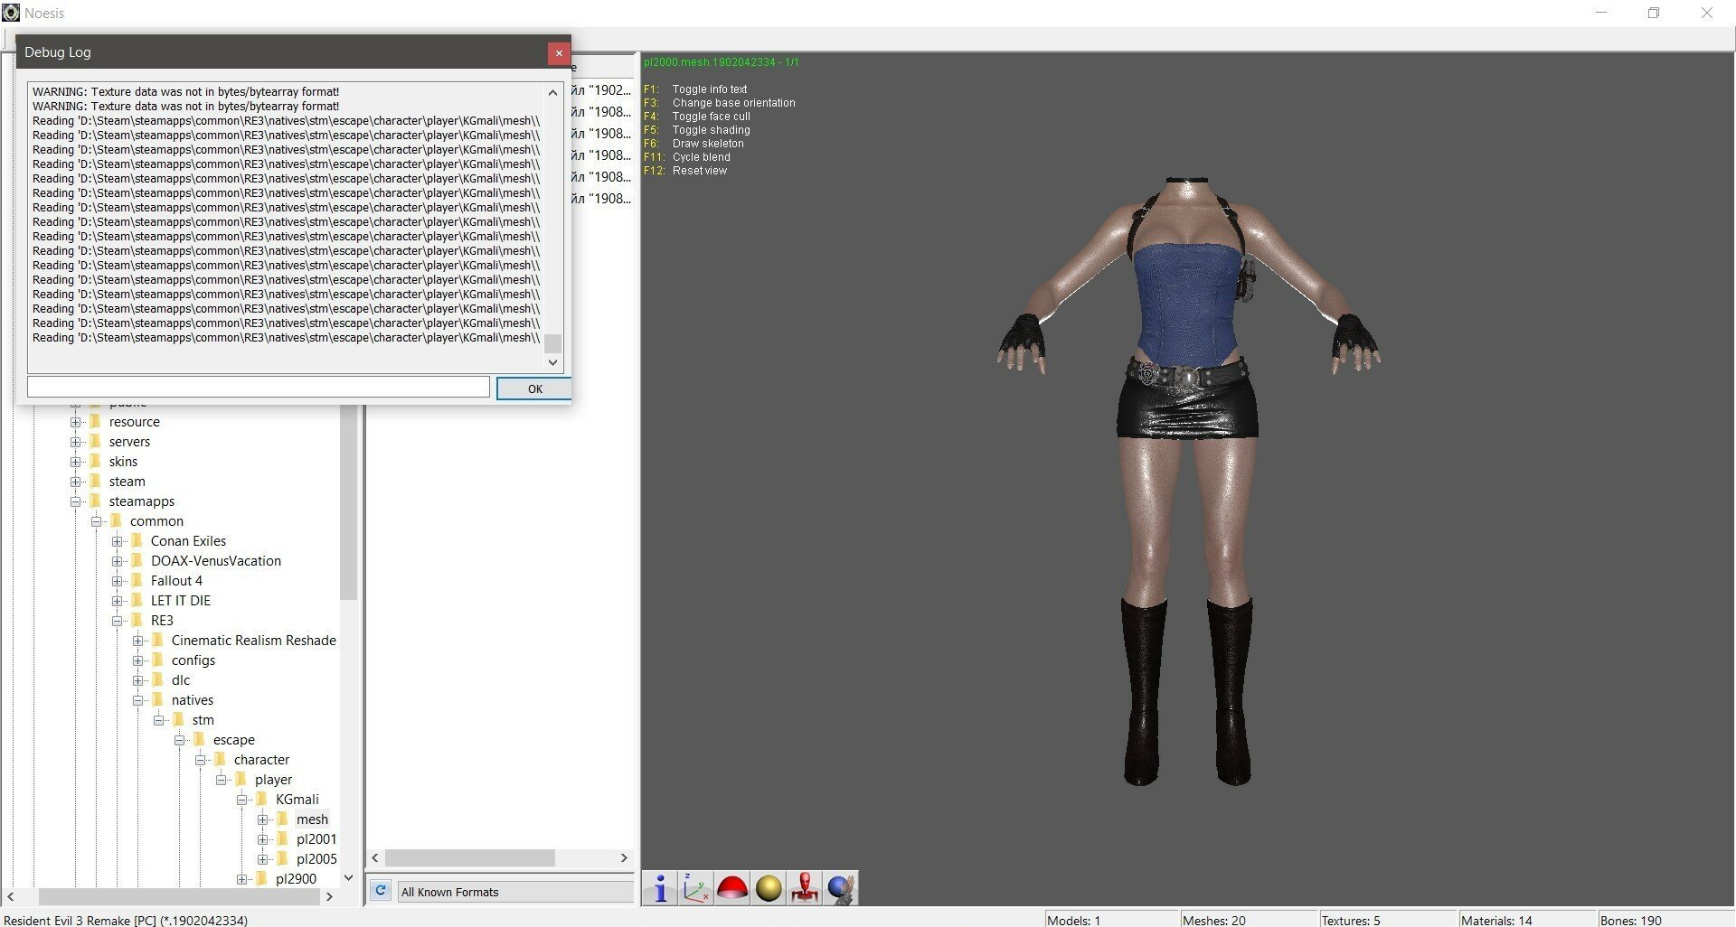Toggle shading with the yellow sphere icon
The width and height of the screenshot is (1736, 927).
click(769, 888)
